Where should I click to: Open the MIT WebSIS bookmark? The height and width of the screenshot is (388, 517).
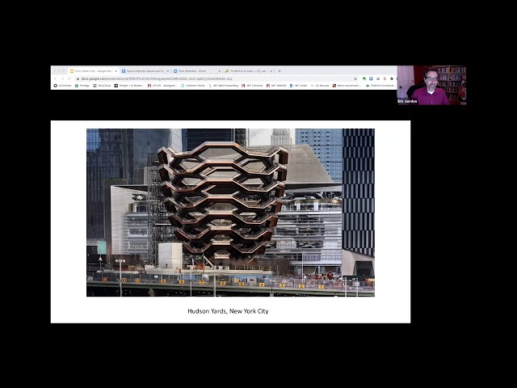point(276,86)
